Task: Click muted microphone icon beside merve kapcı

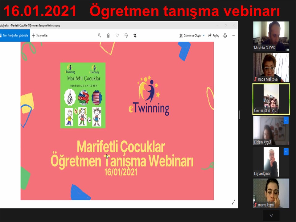Action: (x=256, y=205)
